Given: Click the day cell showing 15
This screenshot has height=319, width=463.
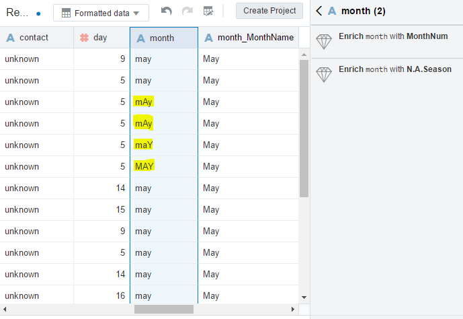Looking at the screenshot, I should 101,209.
